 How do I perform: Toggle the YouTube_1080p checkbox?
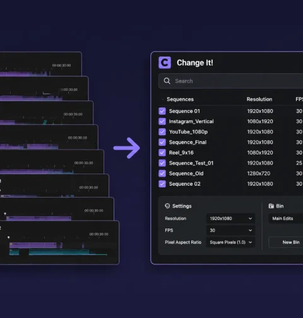(162, 132)
